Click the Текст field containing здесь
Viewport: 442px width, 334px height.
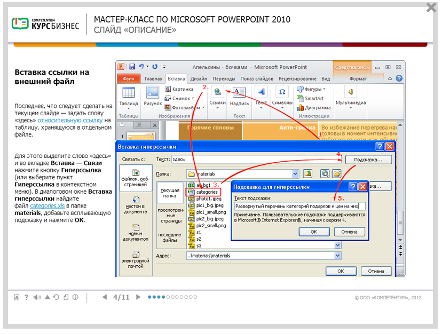tap(256, 159)
